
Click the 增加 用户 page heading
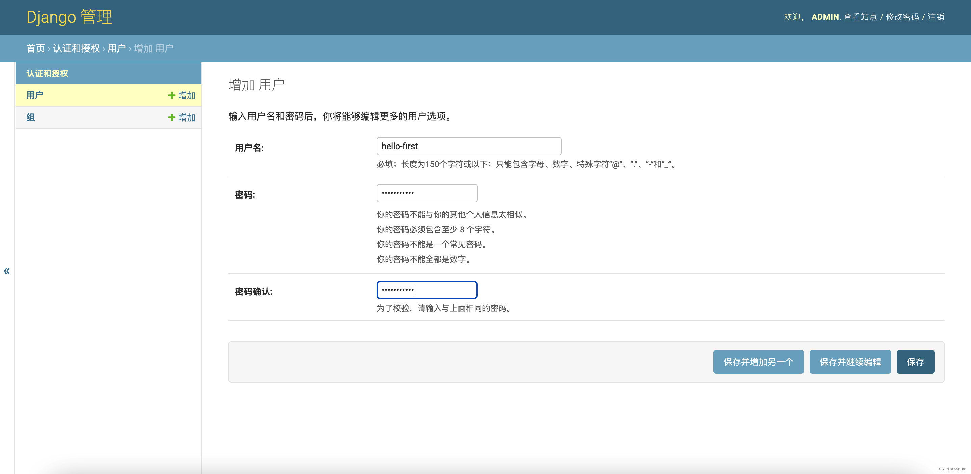tap(256, 85)
